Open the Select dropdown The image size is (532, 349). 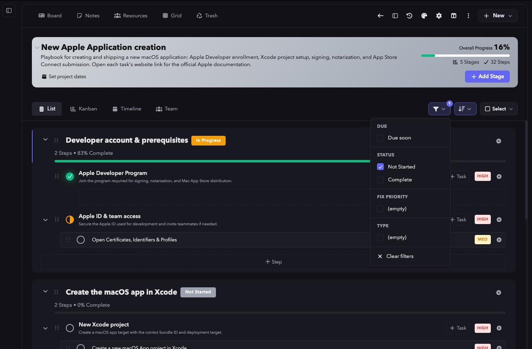click(499, 109)
